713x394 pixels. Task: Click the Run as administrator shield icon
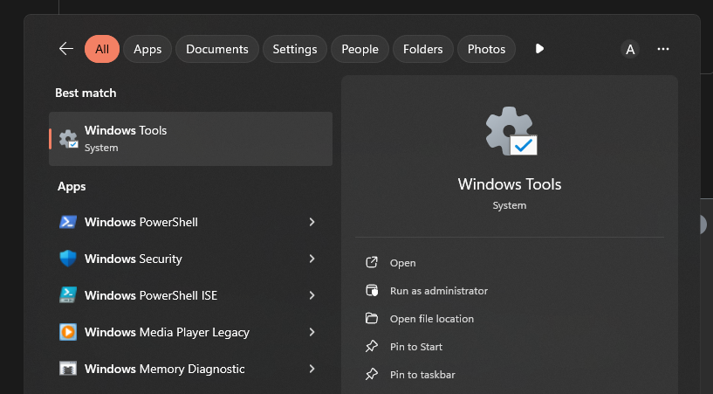(372, 290)
